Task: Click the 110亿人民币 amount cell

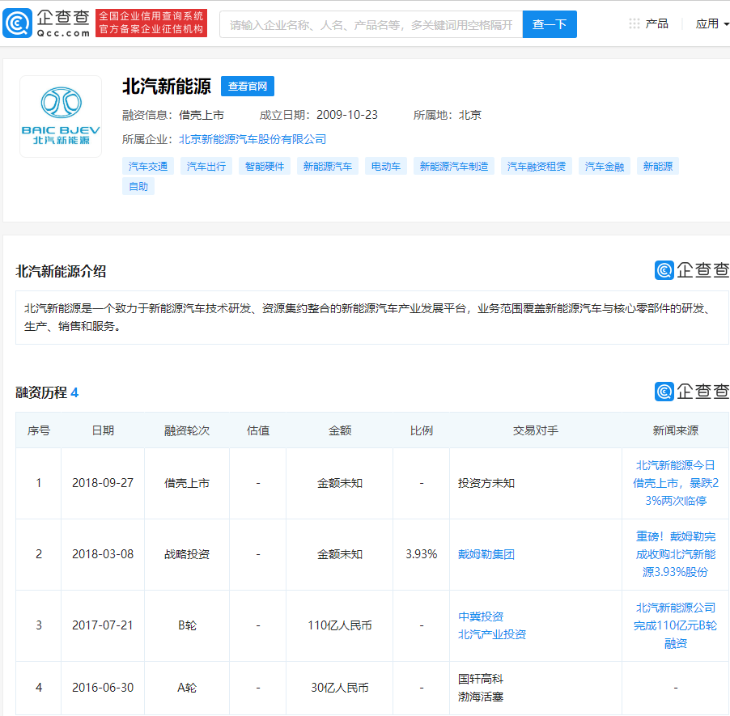Action: 340,625
